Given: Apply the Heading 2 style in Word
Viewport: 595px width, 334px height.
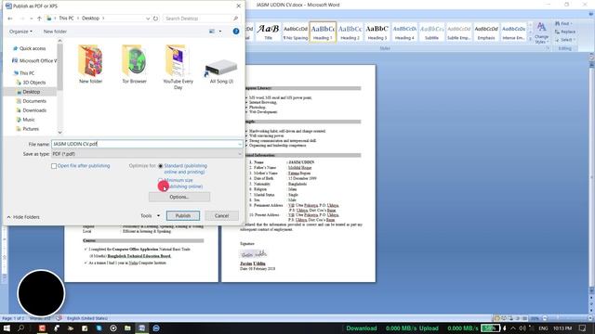Looking at the screenshot, I should click(350, 32).
